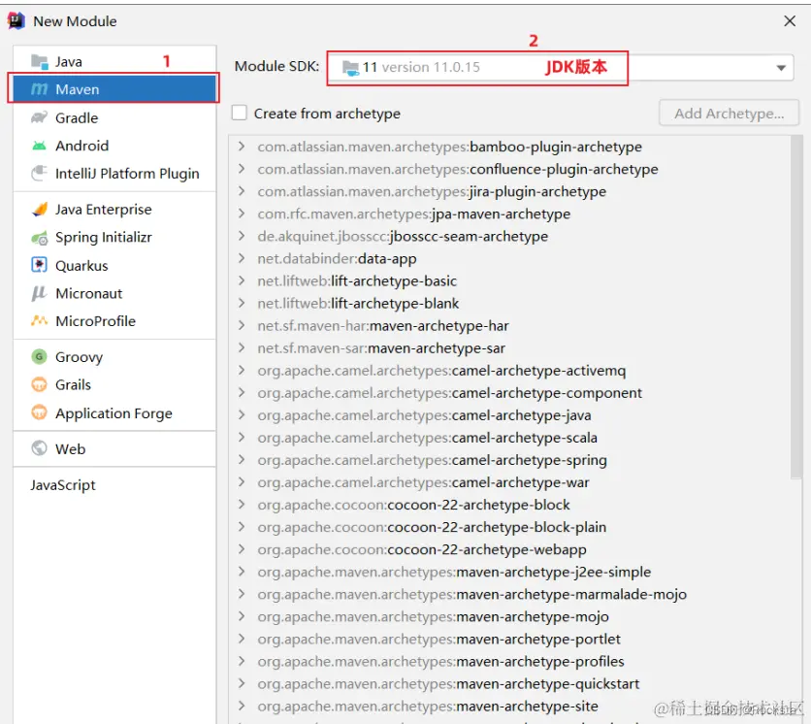Select maven-archetype-har row
This screenshot has width=811, height=724.
click(x=509, y=325)
